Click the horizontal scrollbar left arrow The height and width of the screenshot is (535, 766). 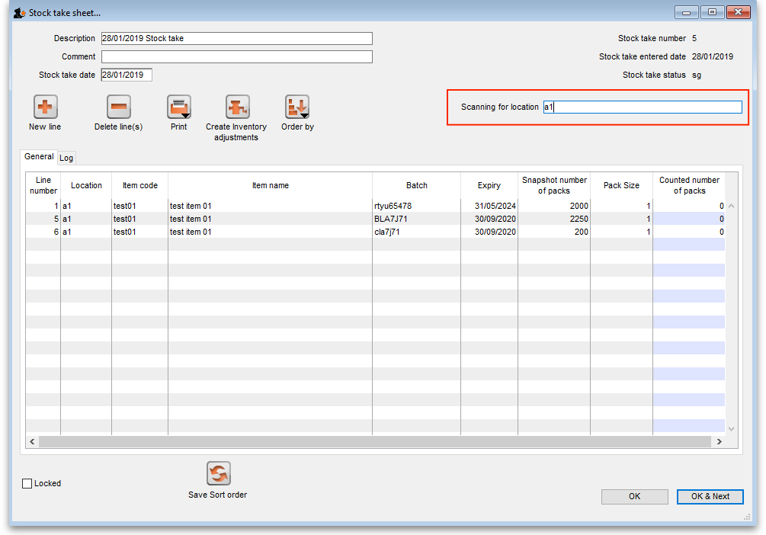pyautogui.click(x=33, y=442)
